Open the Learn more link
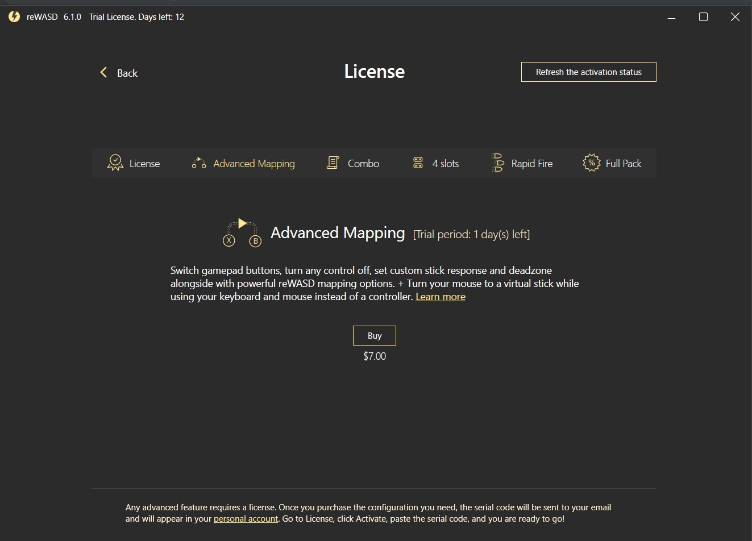The height and width of the screenshot is (541, 752). [x=441, y=297]
